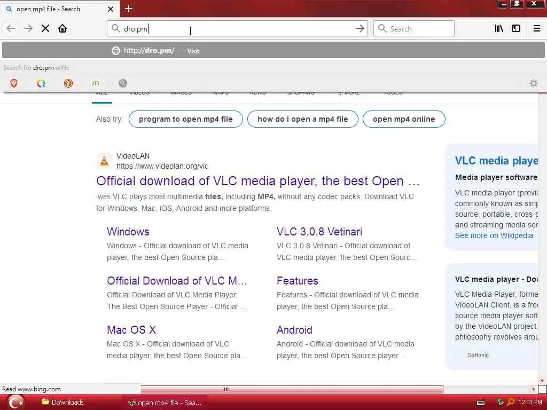The width and height of the screenshot is (547, 410).
Task: Visit the http://dro.pm/ suggestion
Action: coord(273,51)
